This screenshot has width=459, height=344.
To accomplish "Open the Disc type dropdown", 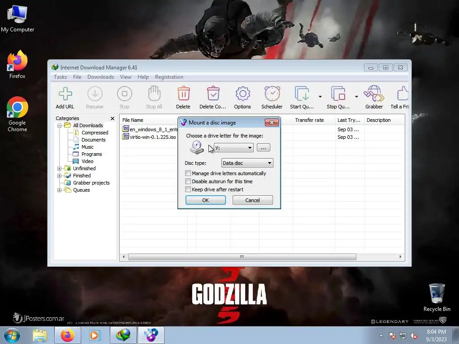I will pos(247,163).
